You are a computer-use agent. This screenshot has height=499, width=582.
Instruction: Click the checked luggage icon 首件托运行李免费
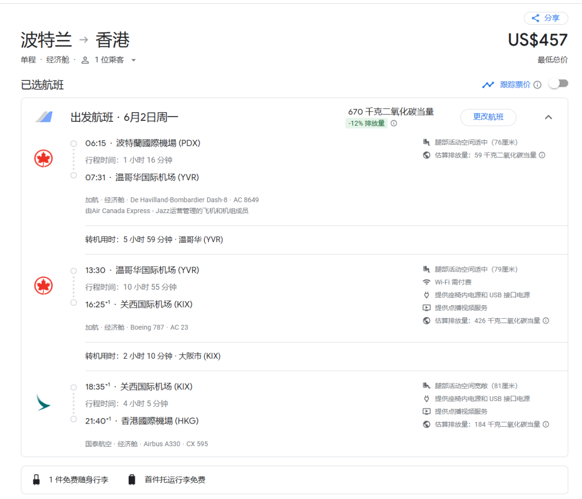click(x=132, y=480)
